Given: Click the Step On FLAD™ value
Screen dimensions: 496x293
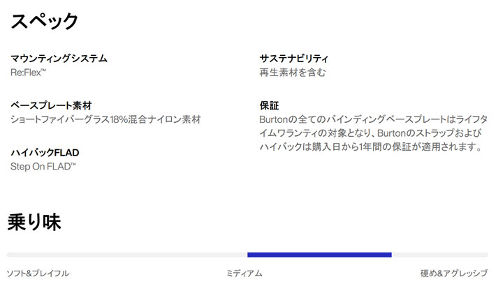Looking at the screenshot, I should [x=43, y=167].
